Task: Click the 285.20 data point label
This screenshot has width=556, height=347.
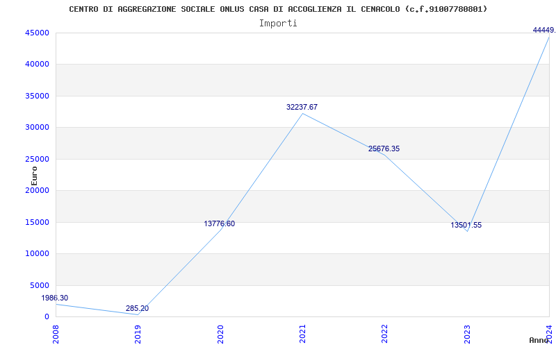Action: click(137, 308)
